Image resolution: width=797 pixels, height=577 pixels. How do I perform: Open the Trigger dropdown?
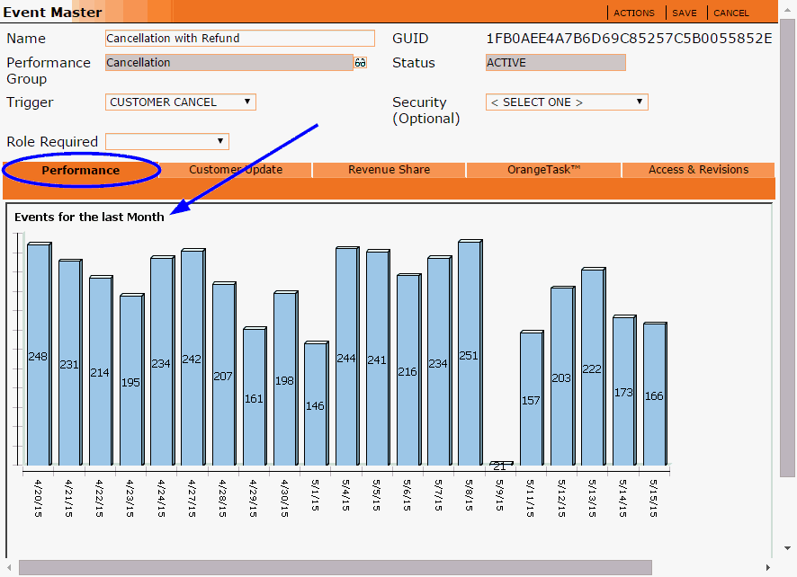(181, 102)
